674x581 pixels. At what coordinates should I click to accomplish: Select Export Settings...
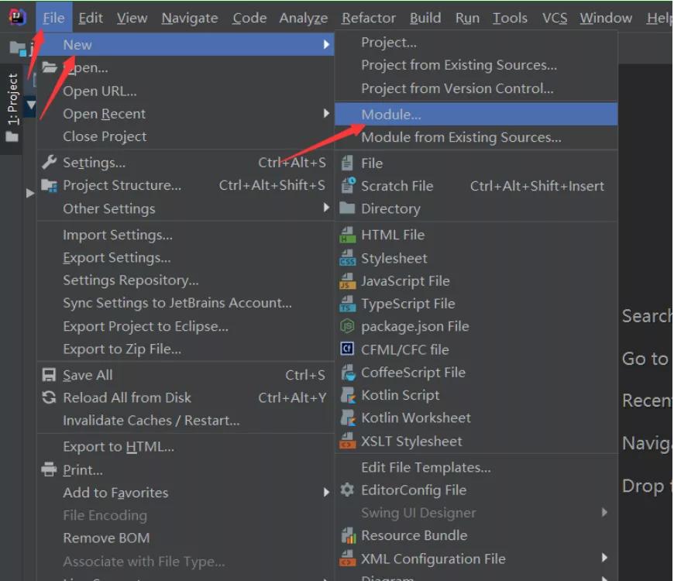[185, 257]
